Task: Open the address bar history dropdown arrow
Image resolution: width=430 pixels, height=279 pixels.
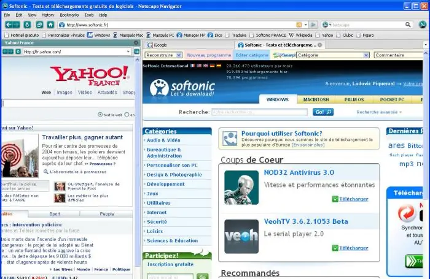Action: point(305,25)
